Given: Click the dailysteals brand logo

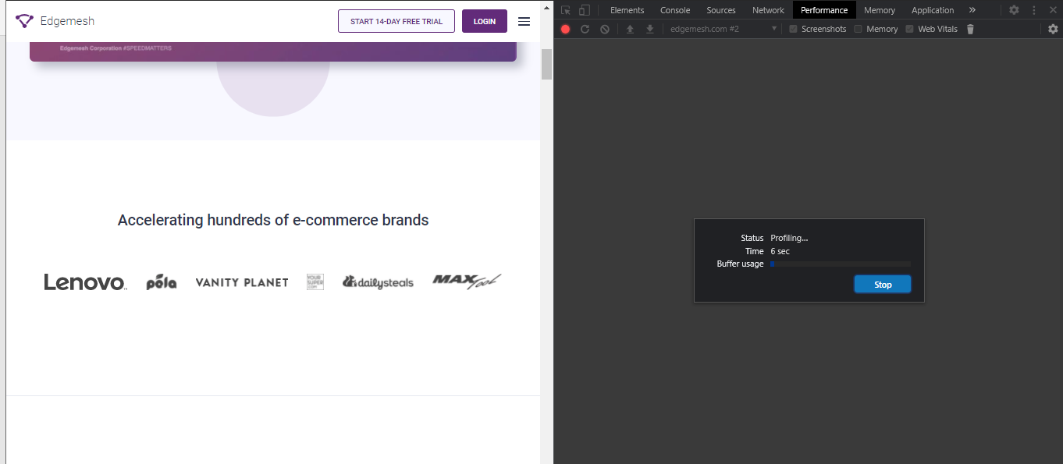Looking at the screenshot, I should 378,282.
